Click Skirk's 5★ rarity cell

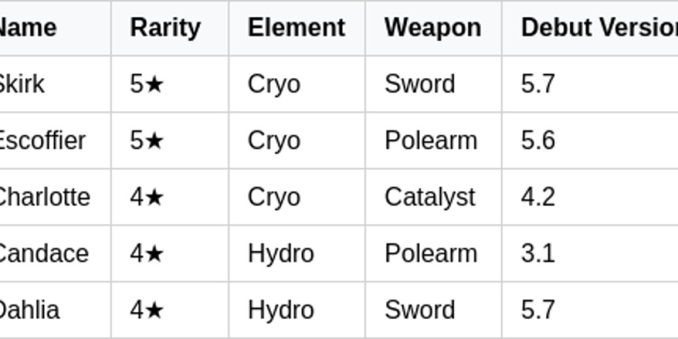pos(147,84)
